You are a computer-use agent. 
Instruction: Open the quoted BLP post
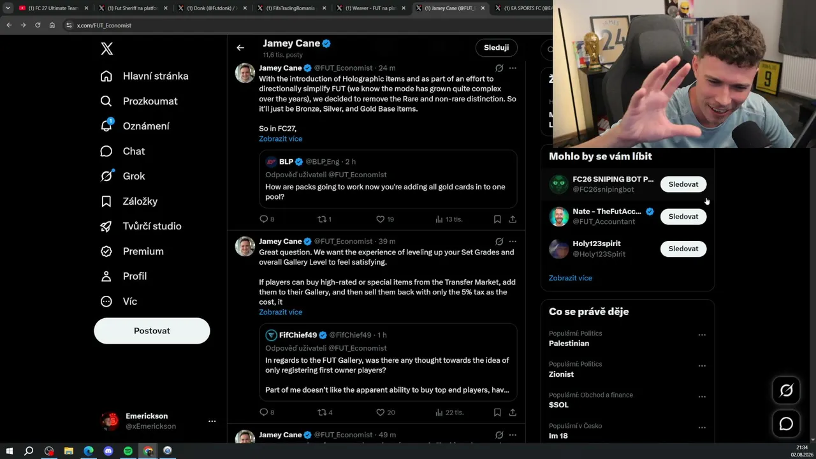tap(388, 178)
